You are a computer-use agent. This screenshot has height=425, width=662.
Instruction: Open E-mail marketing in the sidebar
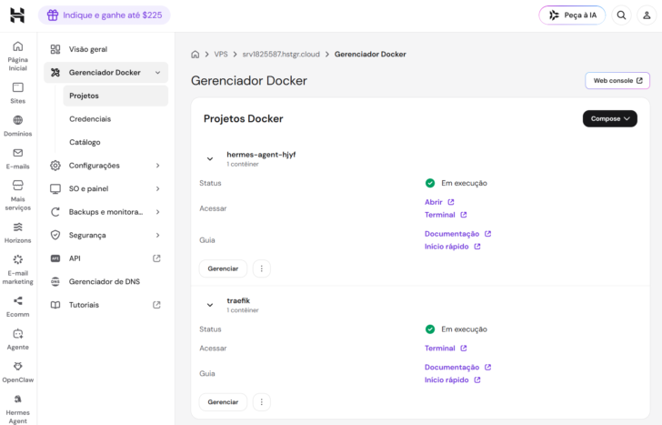(x=18, y=269)
